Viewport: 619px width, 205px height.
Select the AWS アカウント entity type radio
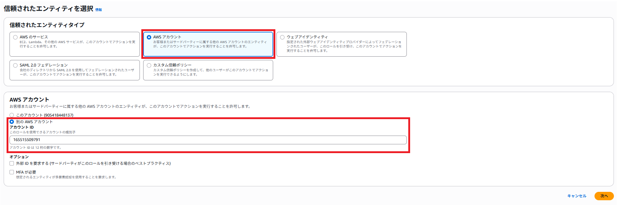click(149, 37)
